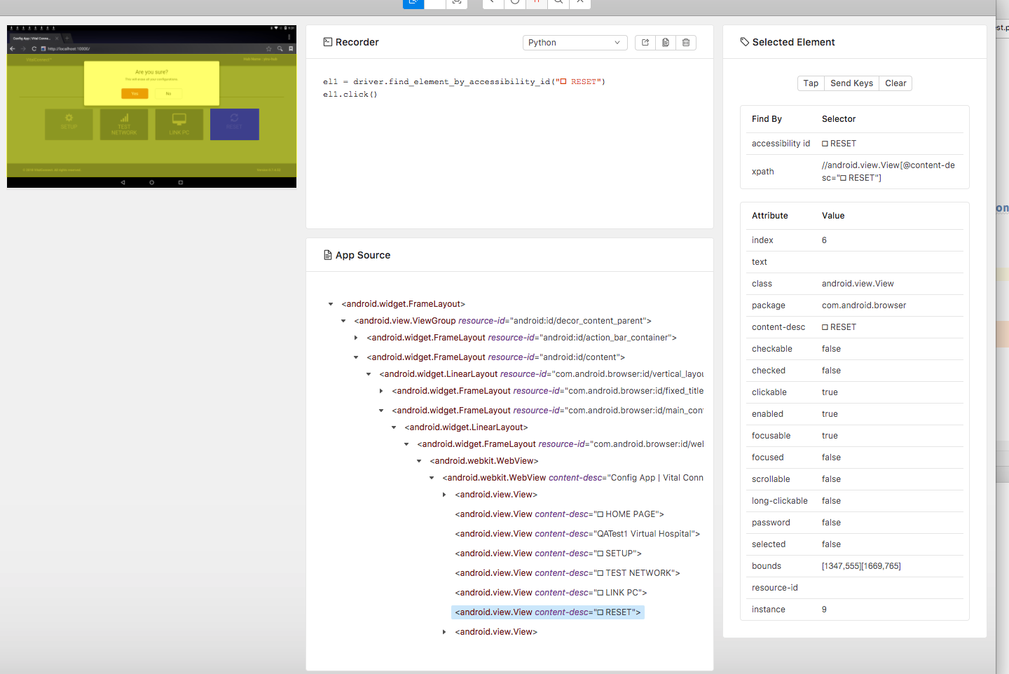1009x674 pixels.
Task: Expand the android.view.View node below RESET
Action: point(444,631)
